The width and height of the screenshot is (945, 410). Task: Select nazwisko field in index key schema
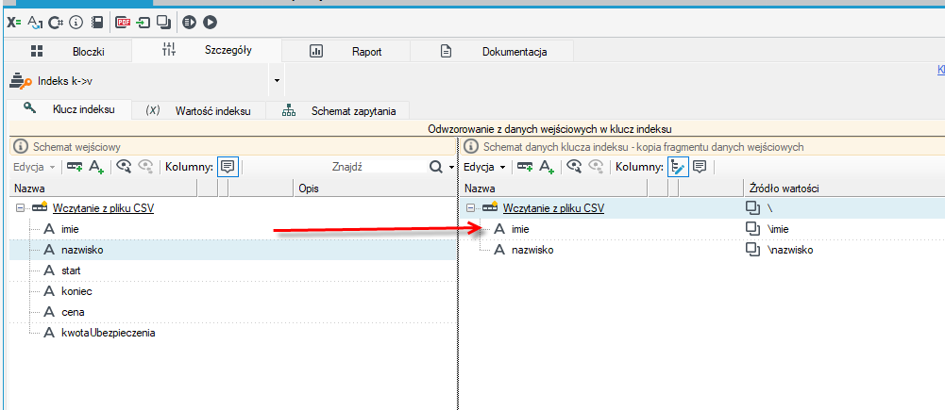532,250
